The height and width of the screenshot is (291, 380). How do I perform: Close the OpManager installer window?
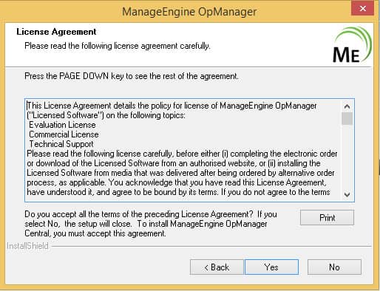click(362, 8)
